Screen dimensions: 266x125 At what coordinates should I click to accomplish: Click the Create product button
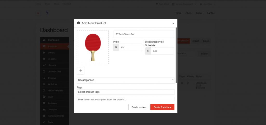pyautogui.click(x=139, y=107)
